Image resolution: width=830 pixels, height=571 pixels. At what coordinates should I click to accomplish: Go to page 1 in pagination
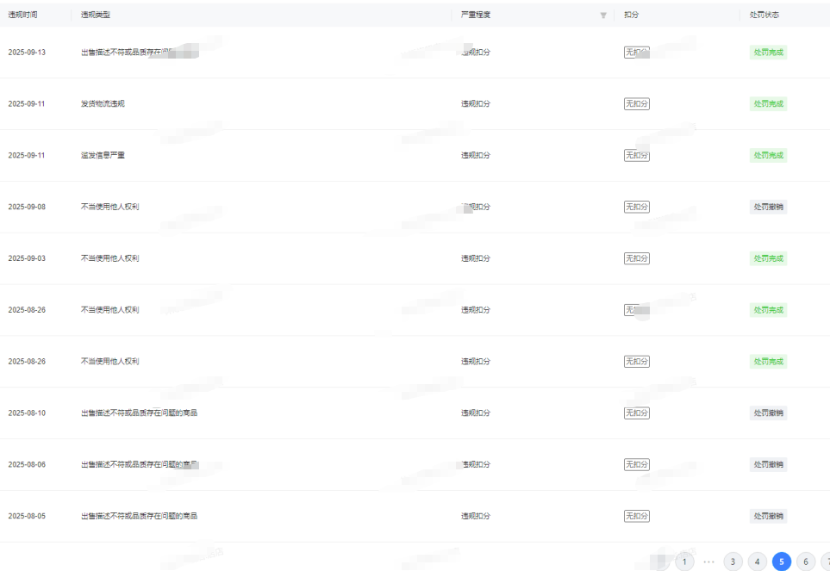pyautogui.click(x=684, y=562)
